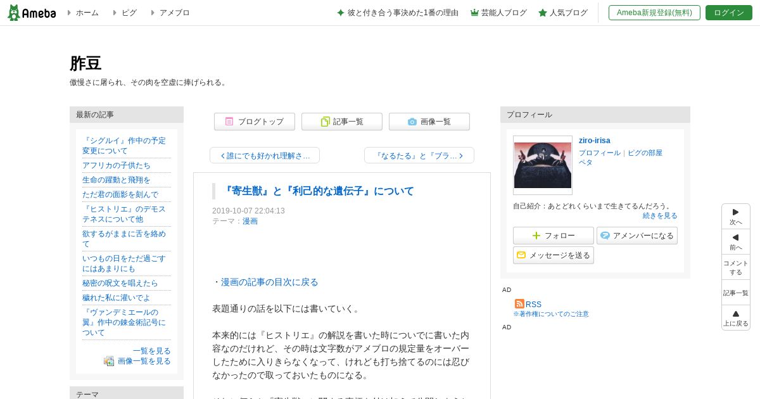
Task: Open article title 『寄生獣』と『利己的な遺伝子』について
Action: point(319,191)
